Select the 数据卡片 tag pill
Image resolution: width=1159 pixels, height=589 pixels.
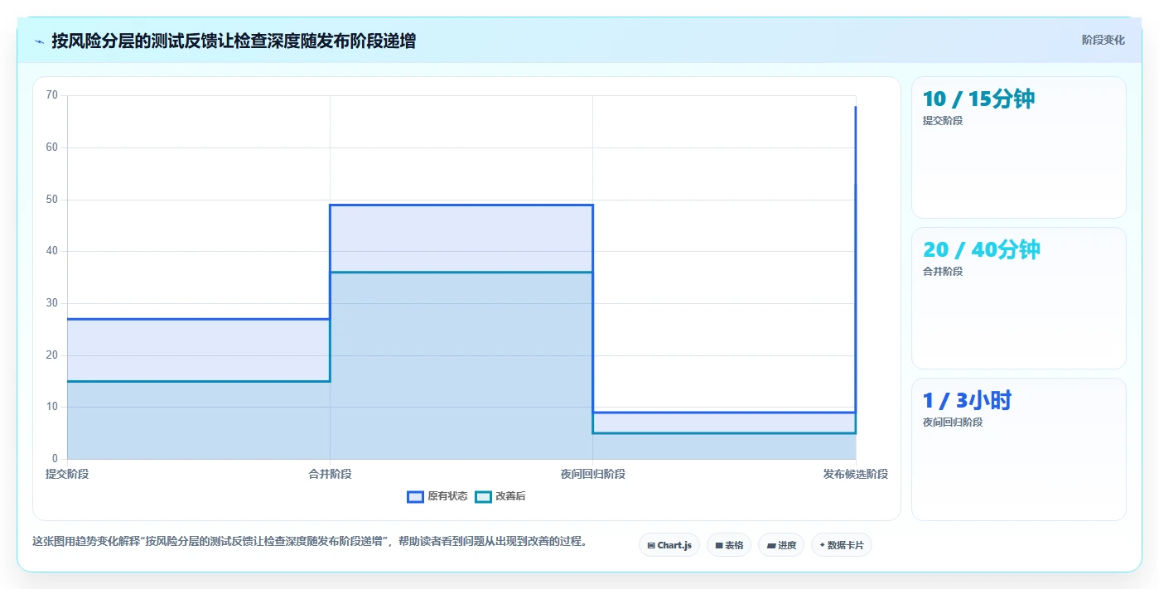click(x=842, y=545)
